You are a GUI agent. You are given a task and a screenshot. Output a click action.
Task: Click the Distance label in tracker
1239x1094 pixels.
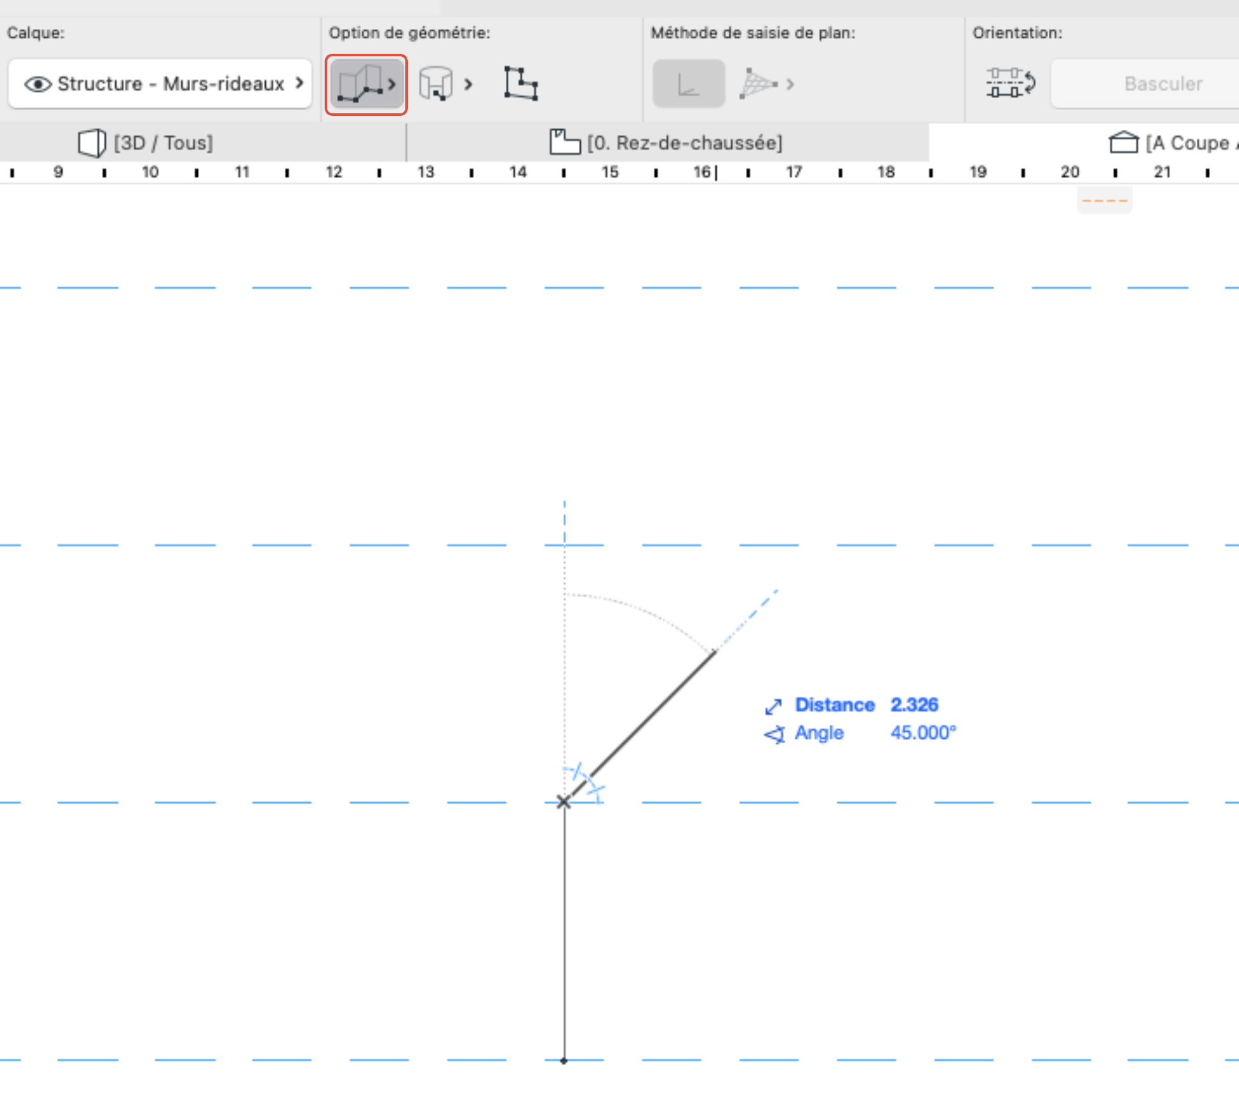click(835, 705)
